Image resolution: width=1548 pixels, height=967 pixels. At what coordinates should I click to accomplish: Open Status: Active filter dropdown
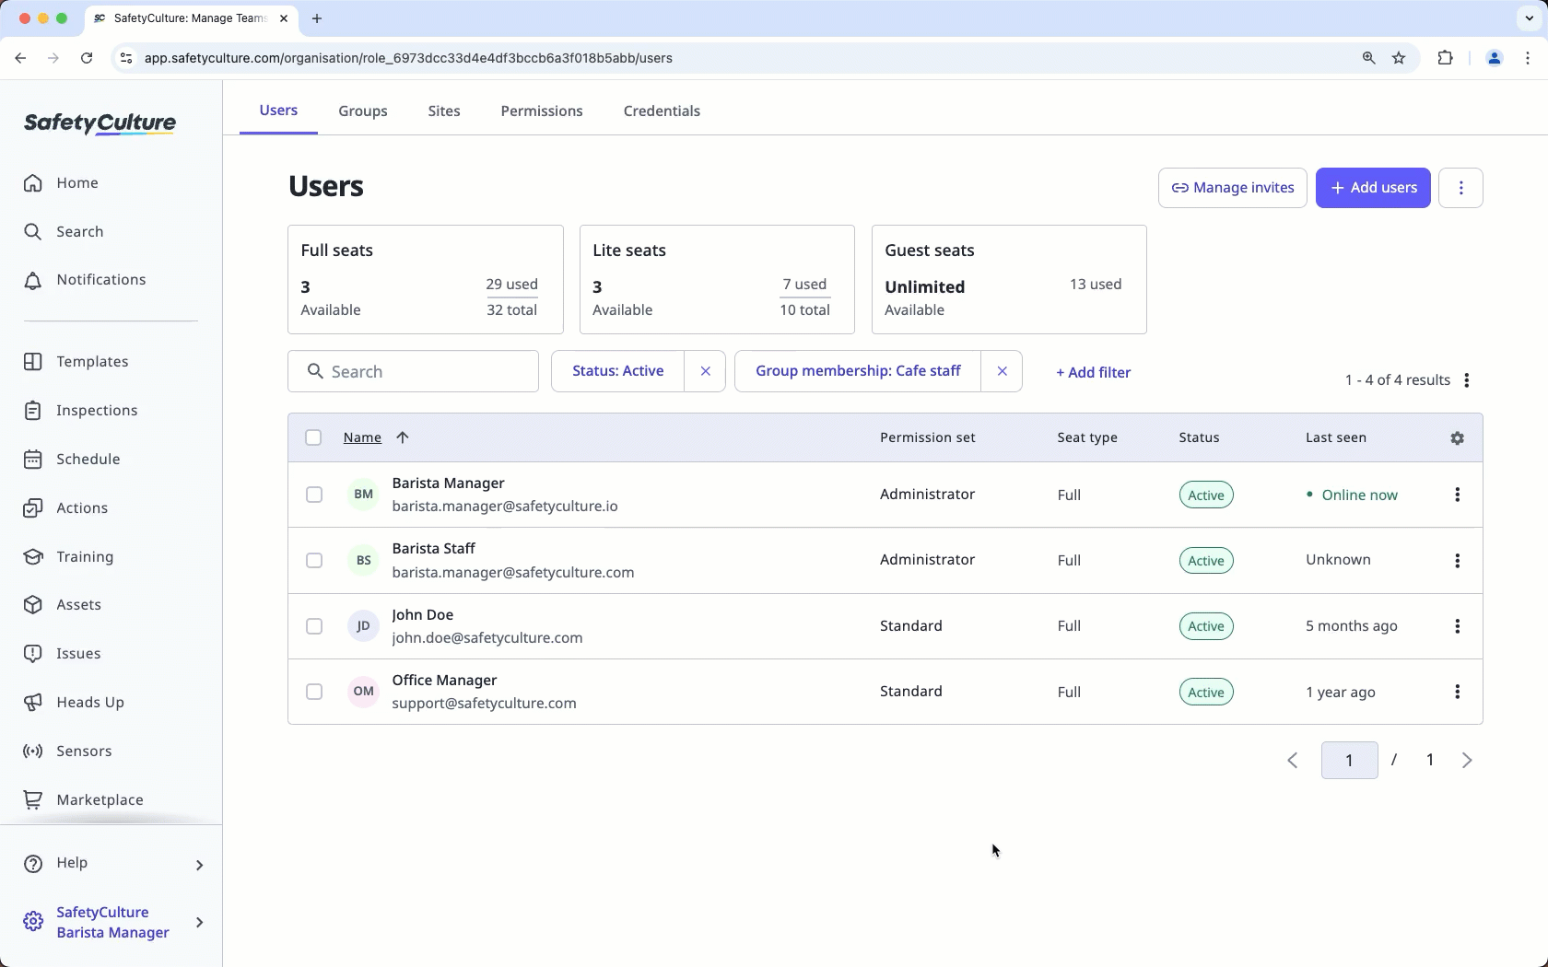tap(617, 371)
